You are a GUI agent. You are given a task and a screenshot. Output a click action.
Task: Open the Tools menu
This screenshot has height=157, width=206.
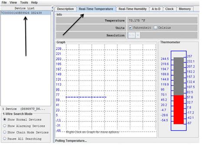(x=24, y=3)
